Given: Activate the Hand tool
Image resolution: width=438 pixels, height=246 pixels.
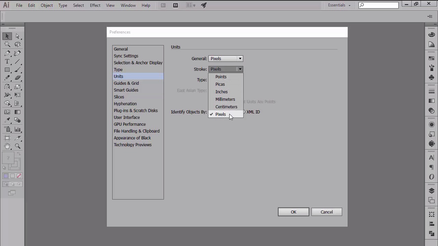Looking at the screenshot, I should (7, 146).
